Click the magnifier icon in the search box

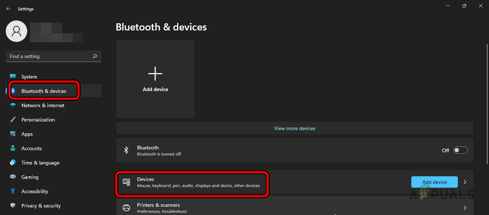click(x=95, y=56)
